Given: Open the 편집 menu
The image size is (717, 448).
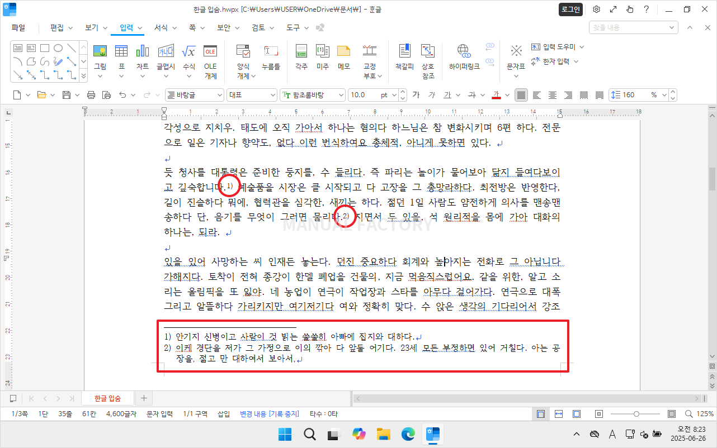Looking at the screenshot, I should pyautogui.click(x=60, y=27).
